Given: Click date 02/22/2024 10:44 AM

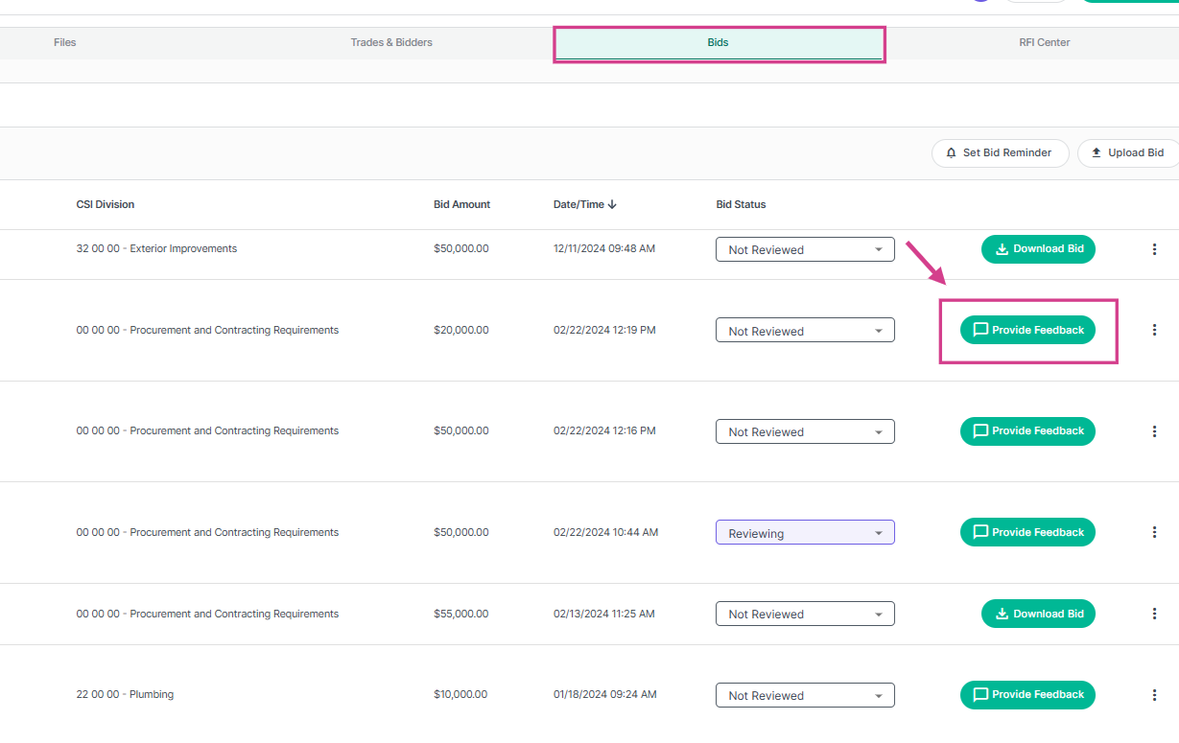Looking at the screenshot, I should 605,532.
